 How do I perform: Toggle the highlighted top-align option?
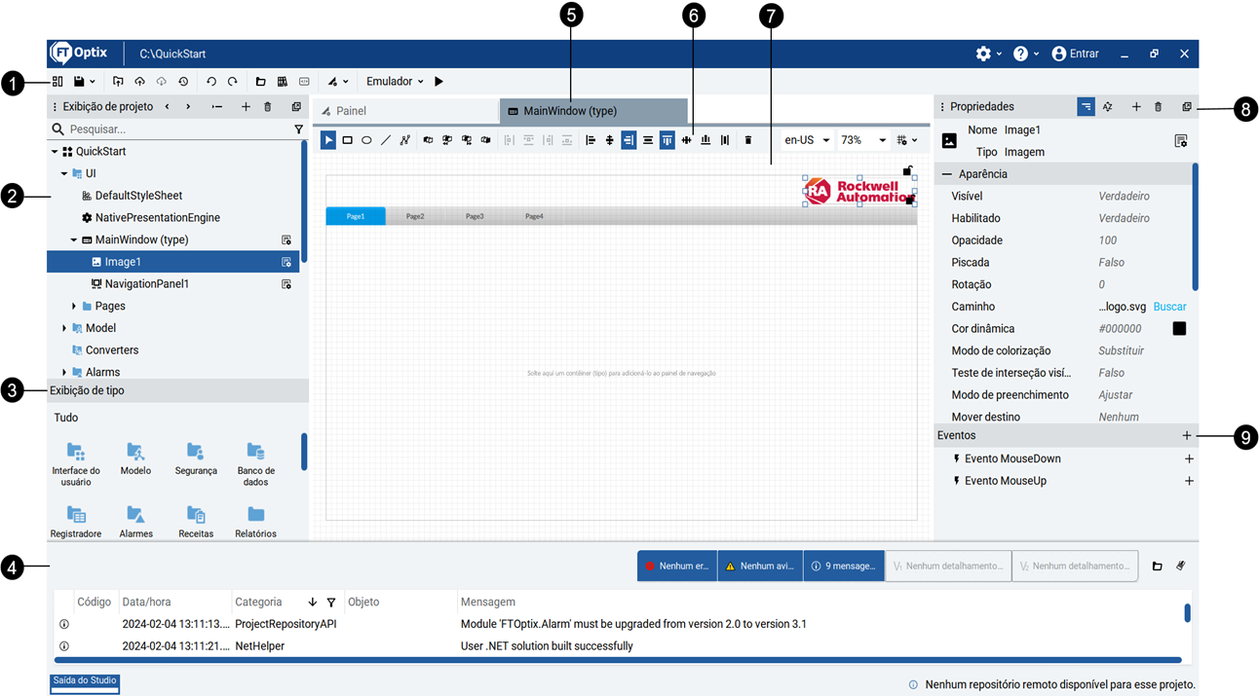(x=667, y=139)
